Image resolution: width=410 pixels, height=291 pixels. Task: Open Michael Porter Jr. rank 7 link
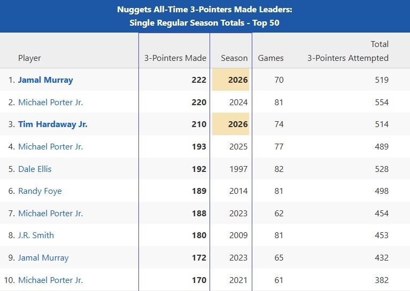(x=50, y=214)
